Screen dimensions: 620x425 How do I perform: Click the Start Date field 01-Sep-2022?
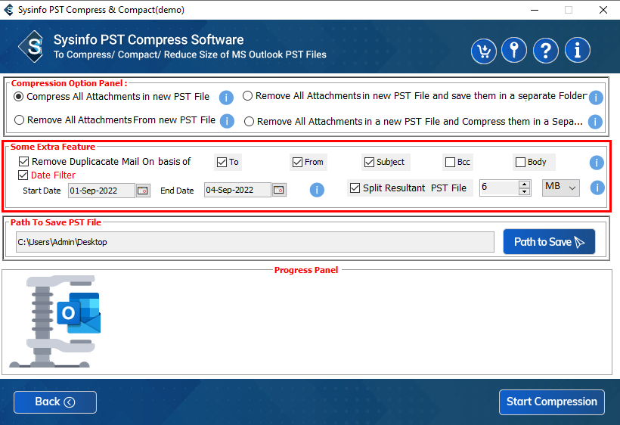tap(101, 191)
